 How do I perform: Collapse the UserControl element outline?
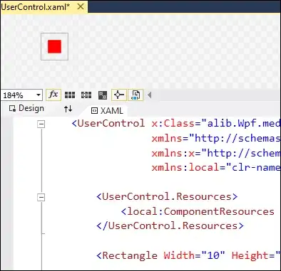click(x=41, y=124)
